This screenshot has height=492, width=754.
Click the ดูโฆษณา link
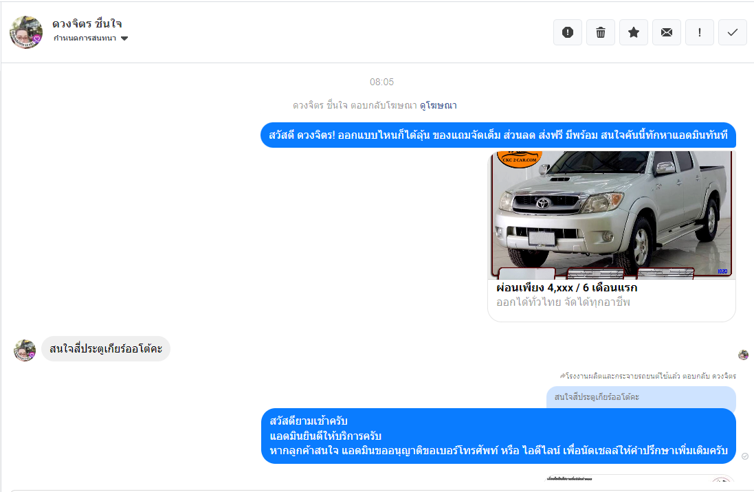click(x=438, y=105)
